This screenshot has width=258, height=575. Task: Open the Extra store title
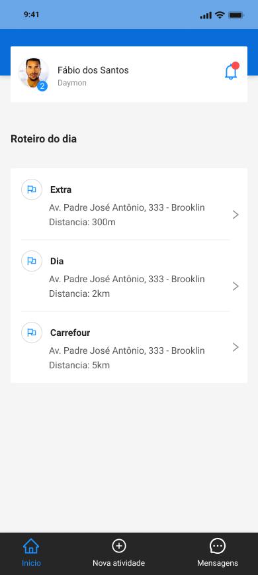(61, 189)
